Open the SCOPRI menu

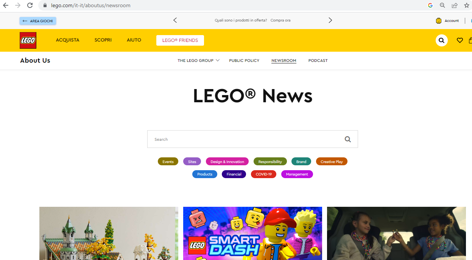click(103, 40)
